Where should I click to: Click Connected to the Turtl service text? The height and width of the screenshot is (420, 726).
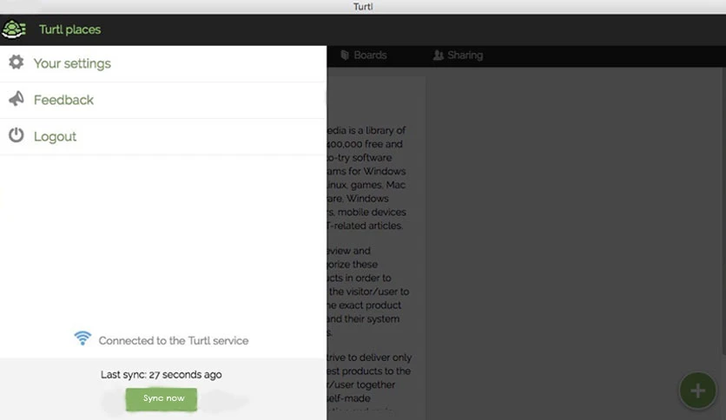(174, 340)
